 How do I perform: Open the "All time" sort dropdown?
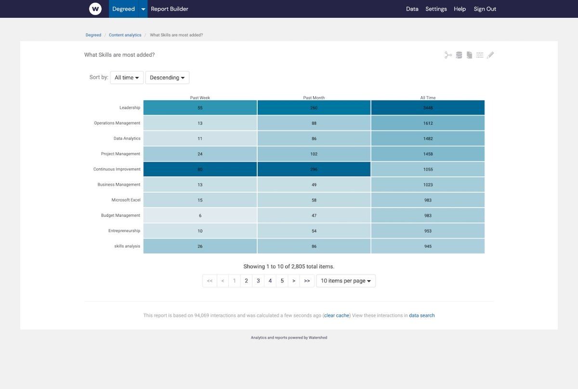[x=127, y=78]
